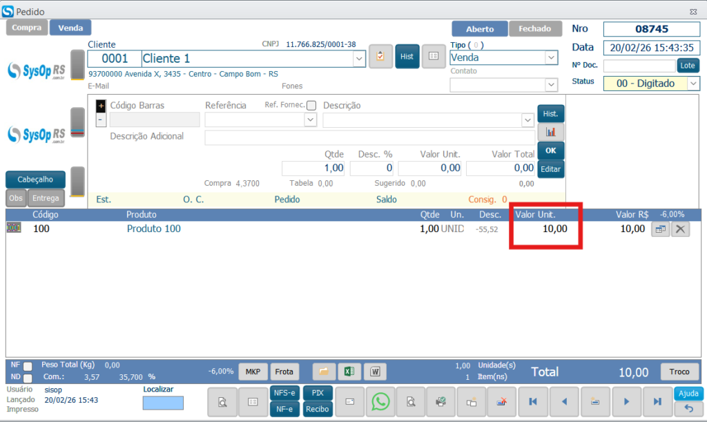707x422 pixels.
Task: Switch to the Compra tab
Action: pos(27,28)
